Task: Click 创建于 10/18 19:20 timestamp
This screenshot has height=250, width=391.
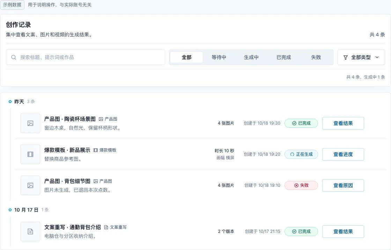Action: [x=262, y=154]
